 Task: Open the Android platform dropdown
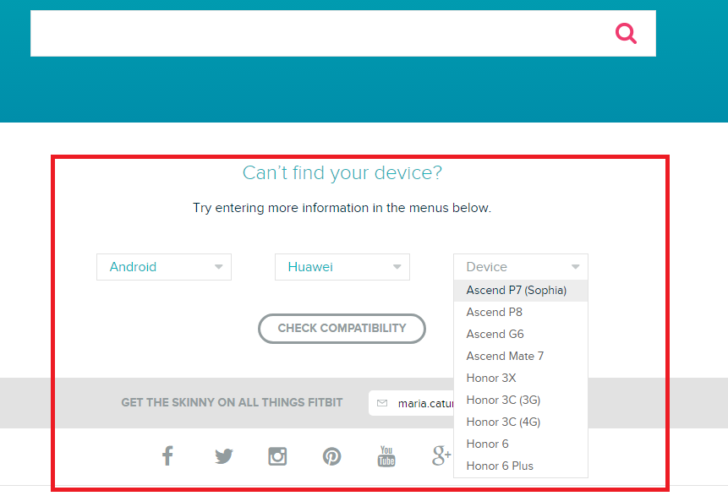tap(164, 267)
